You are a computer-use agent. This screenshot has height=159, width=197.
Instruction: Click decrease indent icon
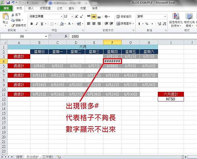point(106,24)
